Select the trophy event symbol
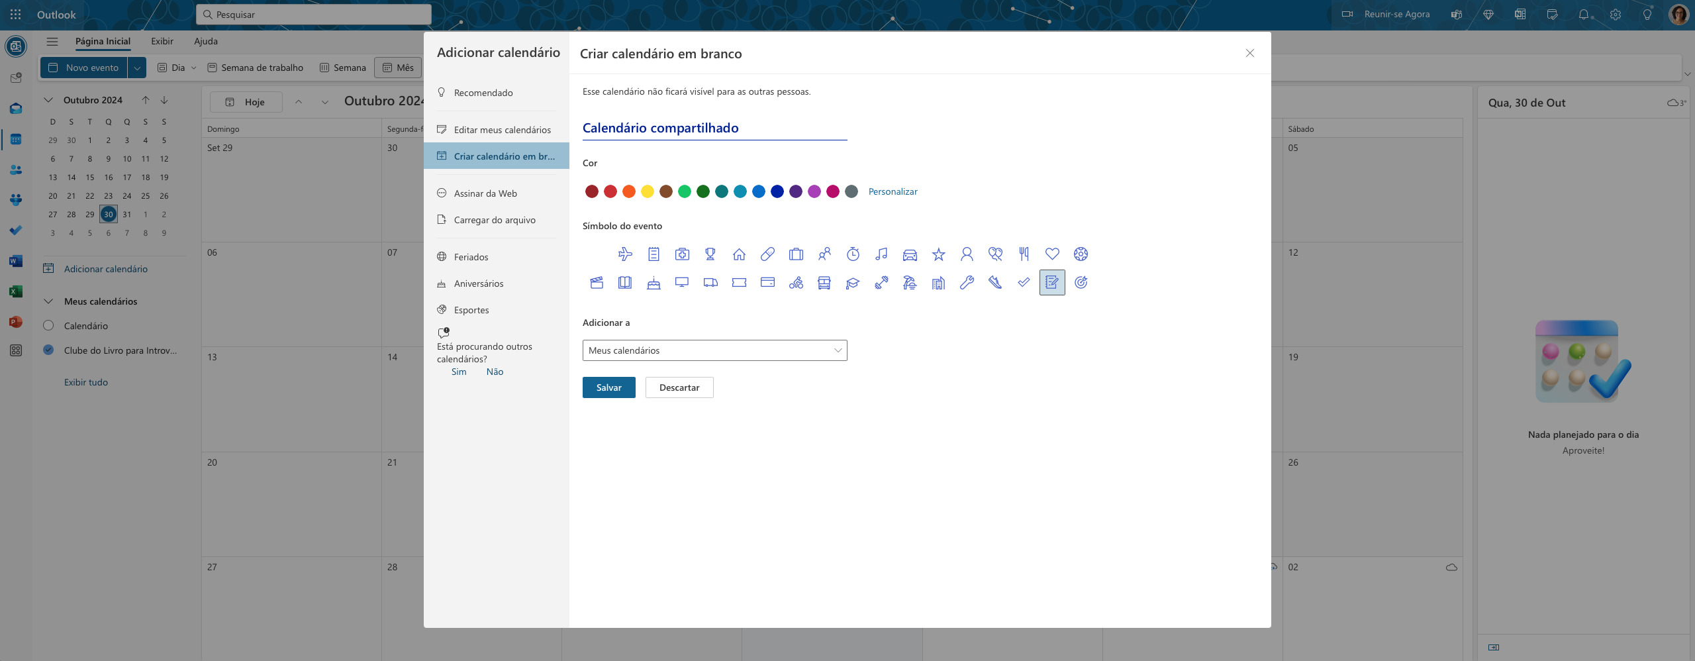 [710, 254]
